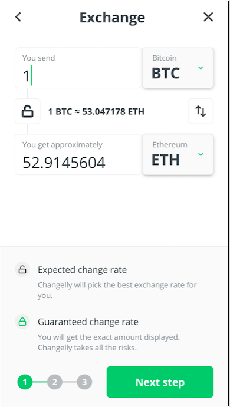Swap currencies with the up-down arrows icon
This screenshot has width=230, height=407.
click(201, 111)
